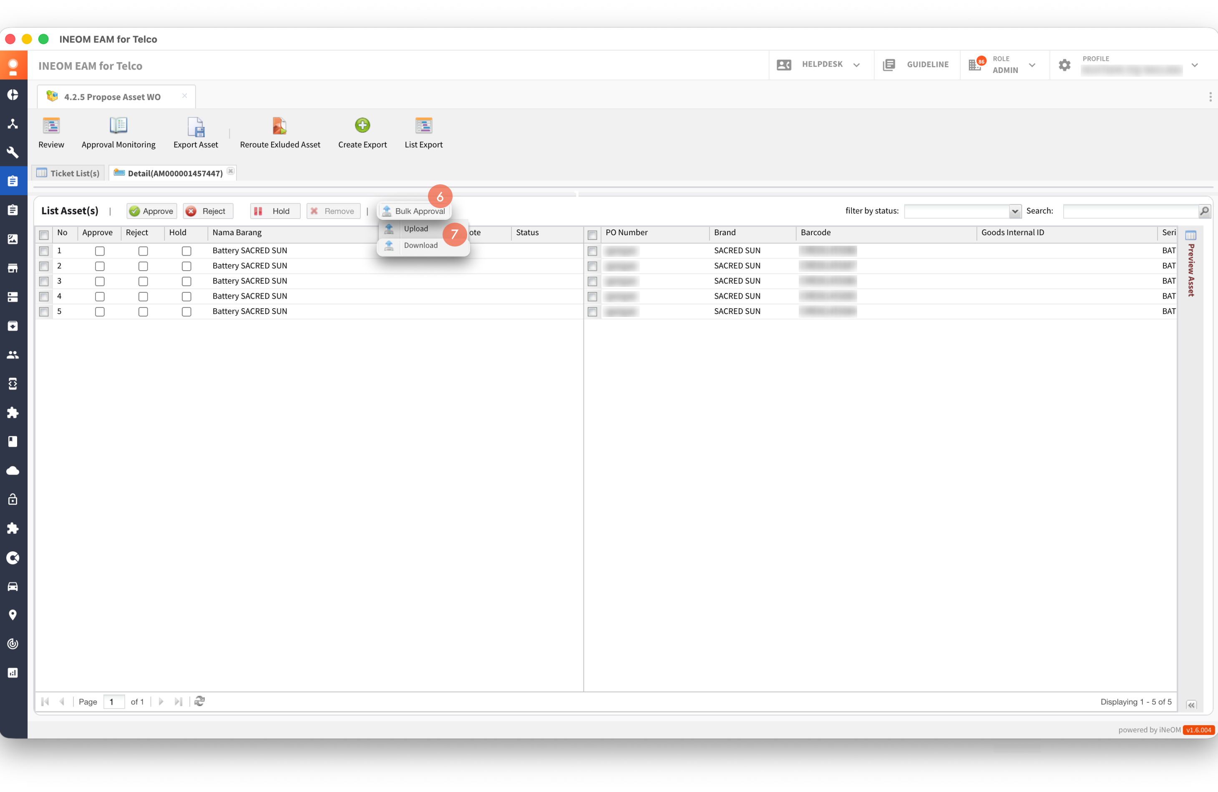Click the Reroute Exluded Asset icon
The height and width of the screenshot is (792, 1218).
click(279, 126)
